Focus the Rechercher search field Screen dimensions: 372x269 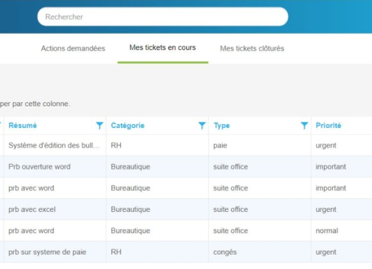click(x=163, y=16)
